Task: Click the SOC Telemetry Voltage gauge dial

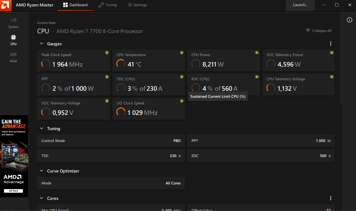Action: [x=46, y=112]
